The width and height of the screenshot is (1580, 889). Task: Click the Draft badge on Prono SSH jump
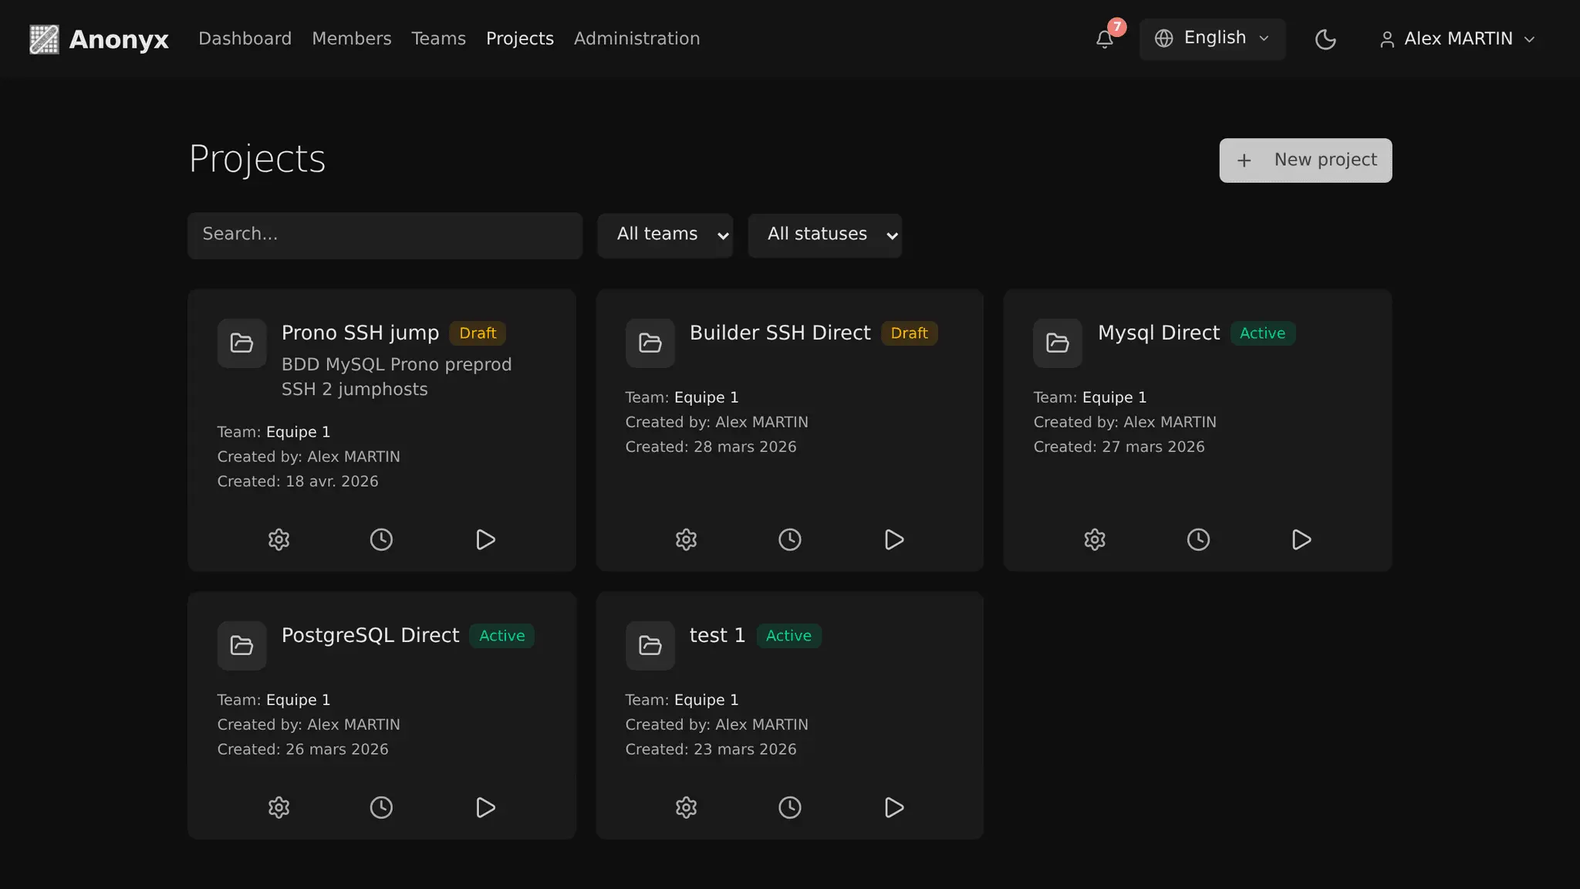[478, 333]
